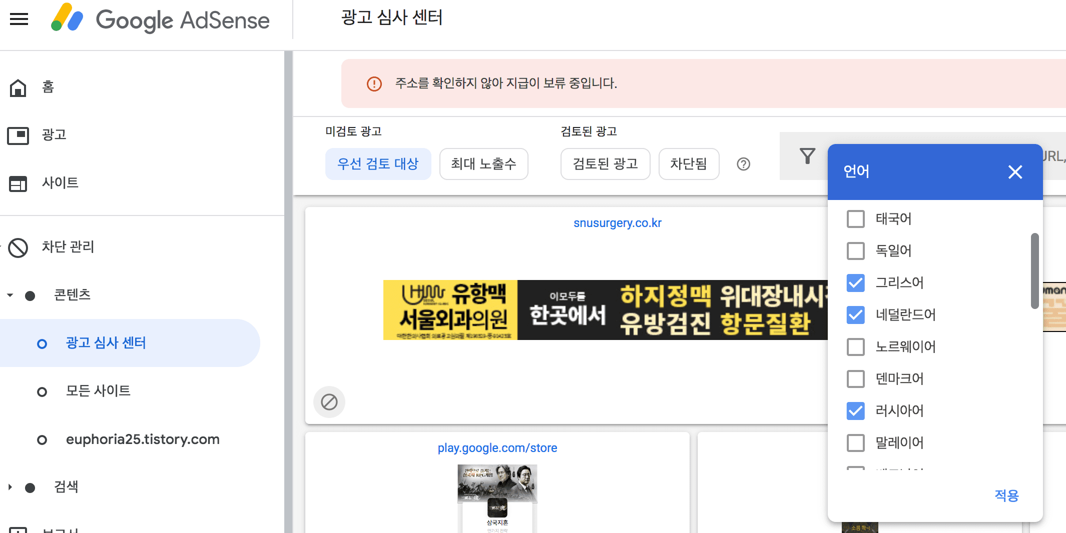The height and width of the screenshot is (533, 1066).
Task: Click the language list scrollbar
Action: [1034, 271]
